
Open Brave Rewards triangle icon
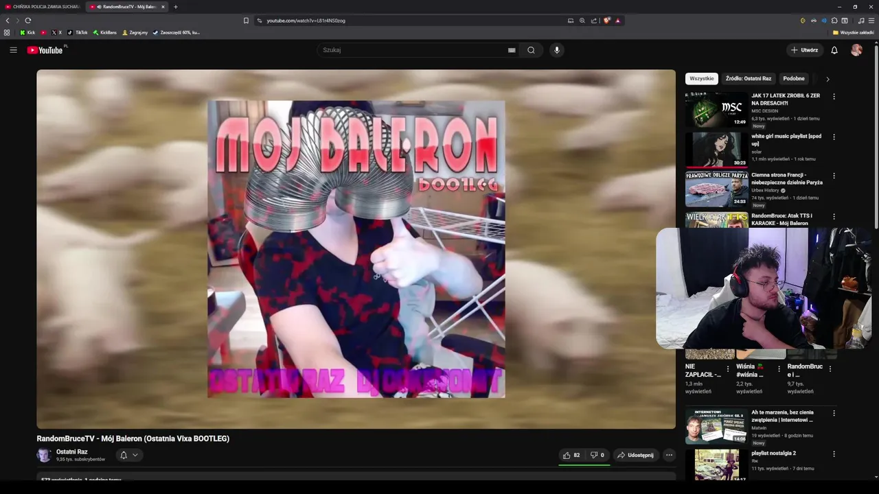coord(617,21)
